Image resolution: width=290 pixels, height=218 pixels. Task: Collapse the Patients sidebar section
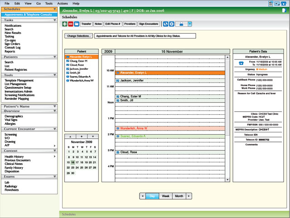coord(55,57)
